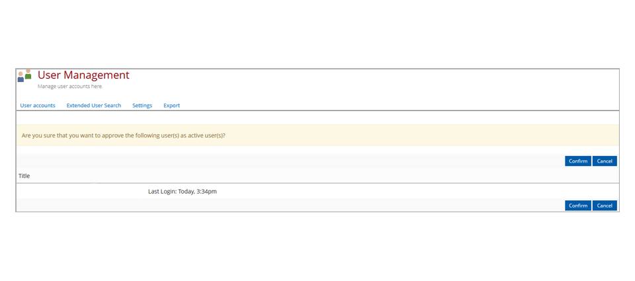Image resolution: width=635 pixels, height=281 pixels.
Task: Click the User Management people icon
Action: 24,76
